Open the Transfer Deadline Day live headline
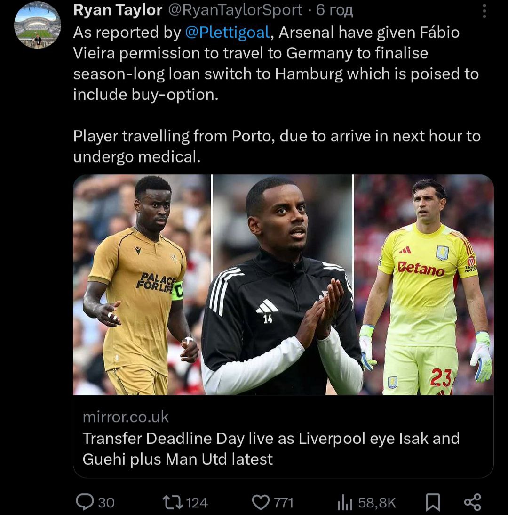 (271, 448)
